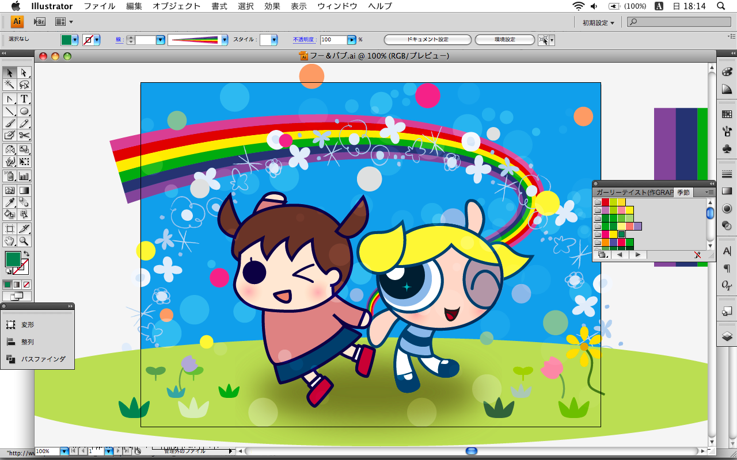The height and width of the screenshot is (460, 737).
Task: Open the Brushes panel icon
Action: (x=727, y=131)
